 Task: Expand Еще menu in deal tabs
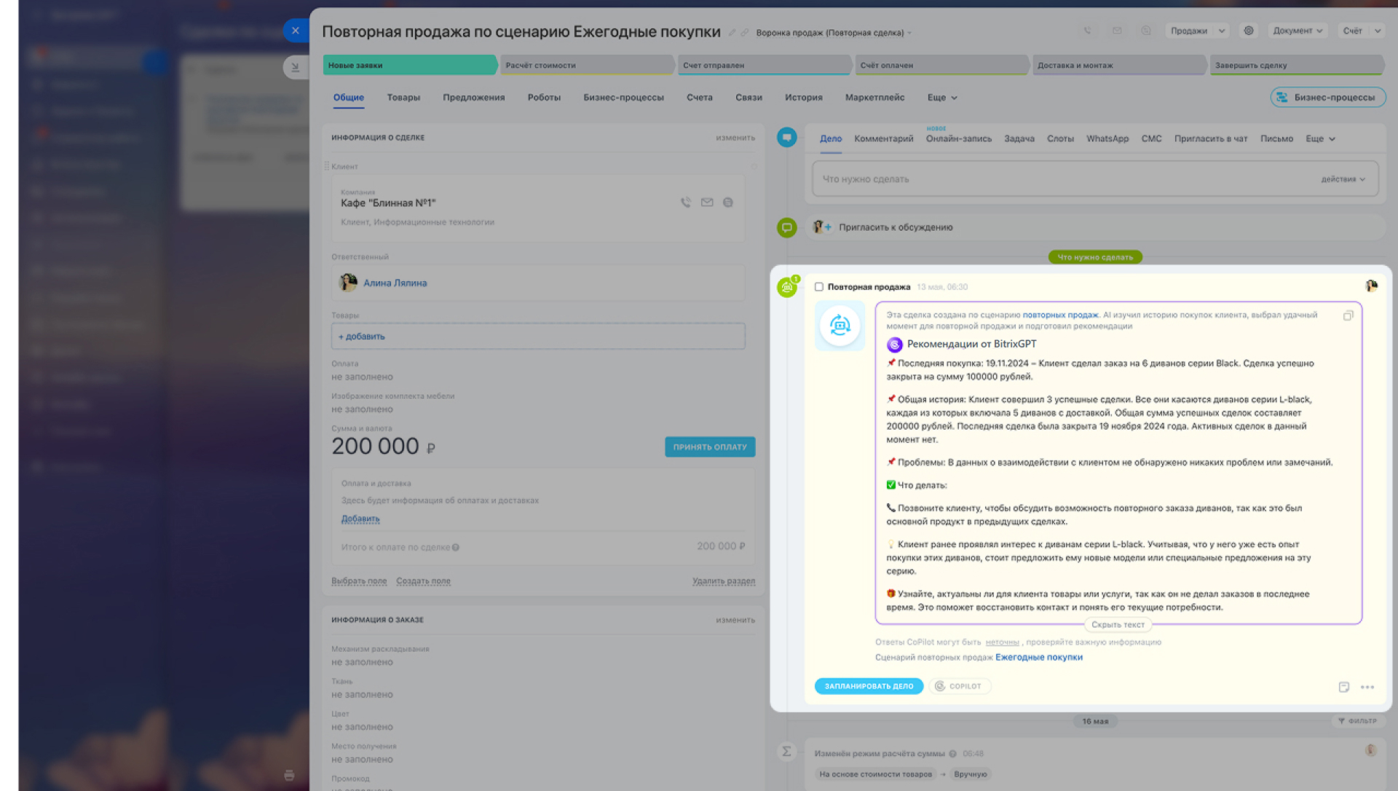(942, 98)
